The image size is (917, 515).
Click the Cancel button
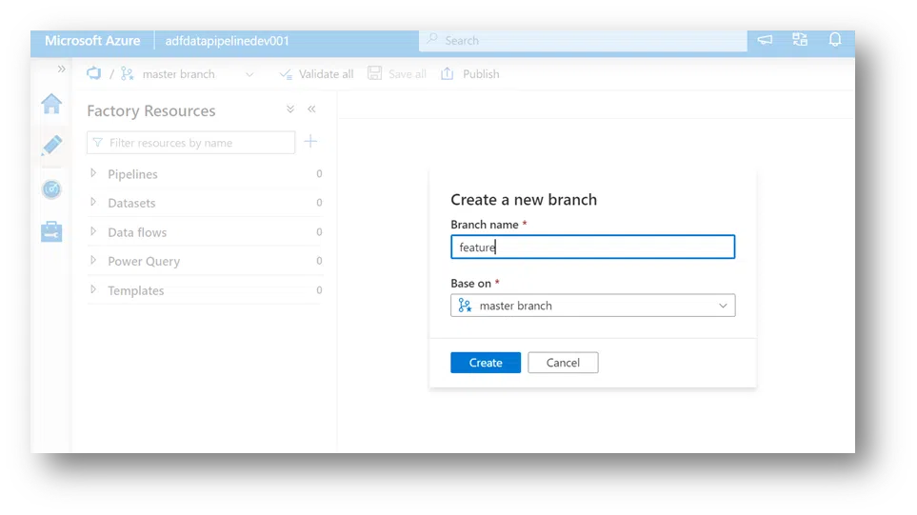[x=563, y=363]
